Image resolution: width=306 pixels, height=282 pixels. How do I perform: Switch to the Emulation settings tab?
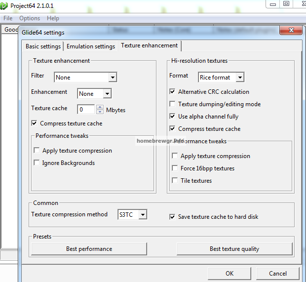click(91, 46)
